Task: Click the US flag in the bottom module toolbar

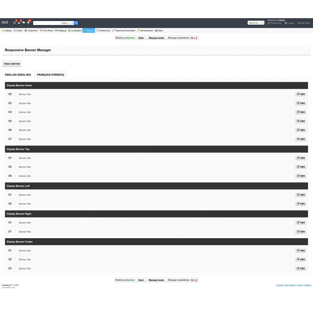Action: [192, 280]
